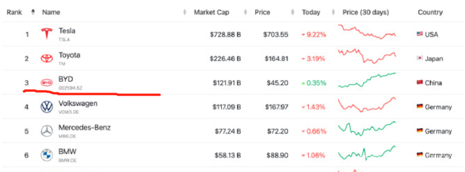The image size is (465, 172).
Task: Open the Tesla company name link
Action: 67,31
